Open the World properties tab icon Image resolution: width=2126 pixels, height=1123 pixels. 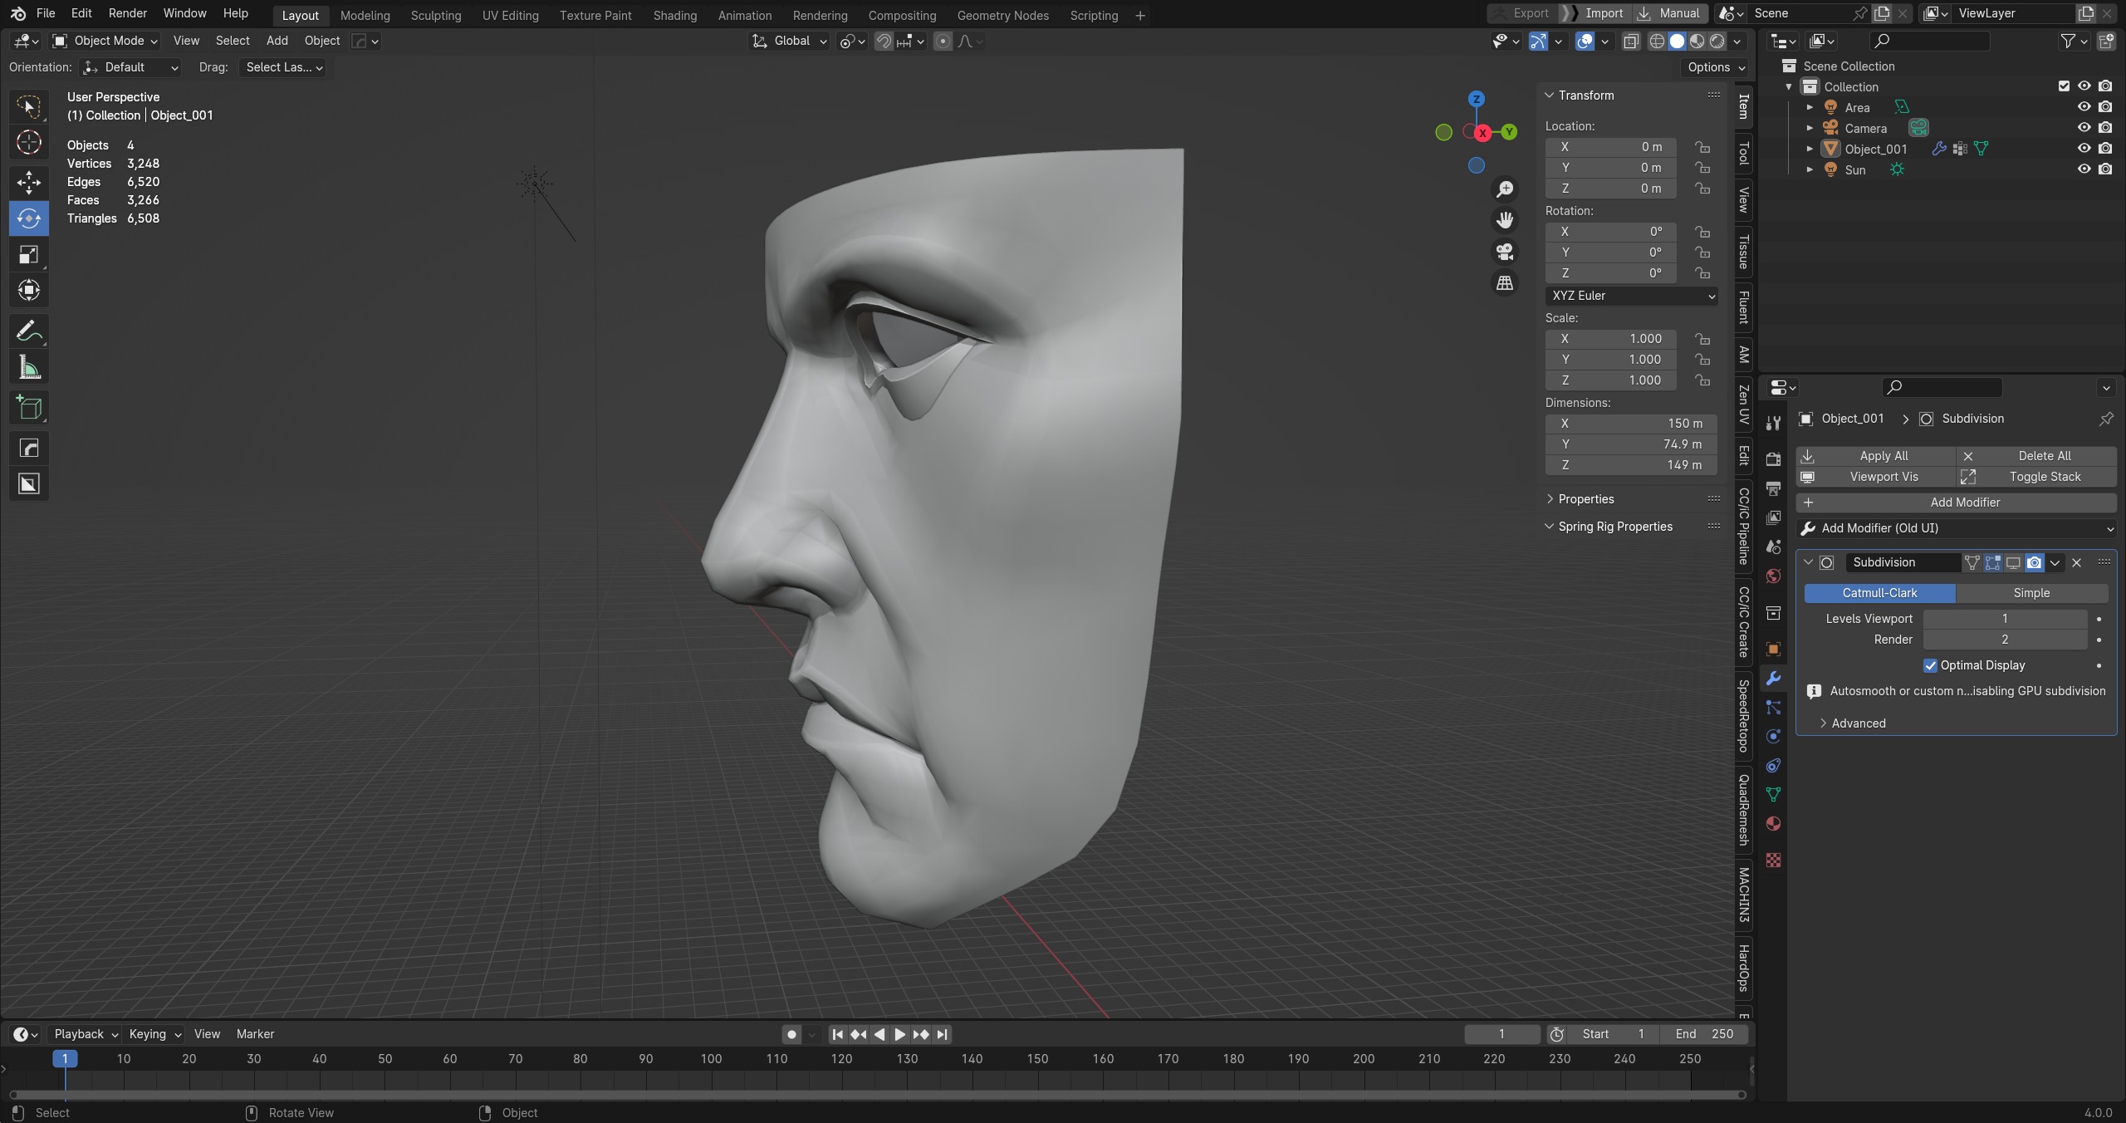click(1773, 576)
